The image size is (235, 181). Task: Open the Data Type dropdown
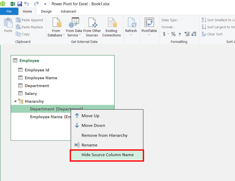(182, 20)
